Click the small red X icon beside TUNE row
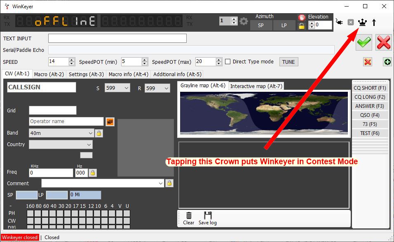394x242 pixels. [x=368, y=62]
